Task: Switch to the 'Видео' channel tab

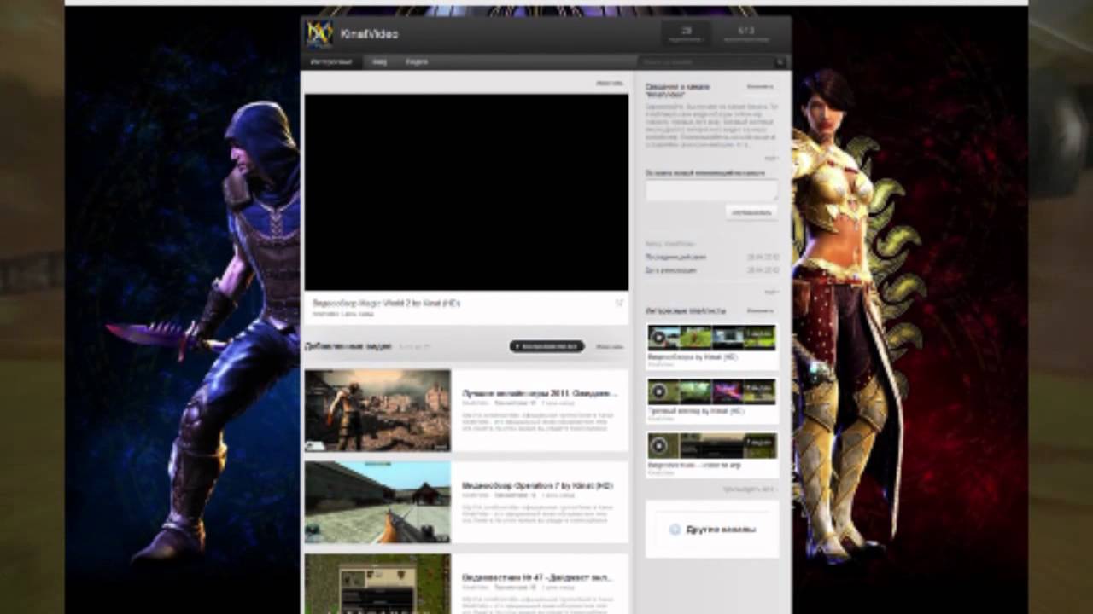Action: pyautogui.click(x=417, y=62)
